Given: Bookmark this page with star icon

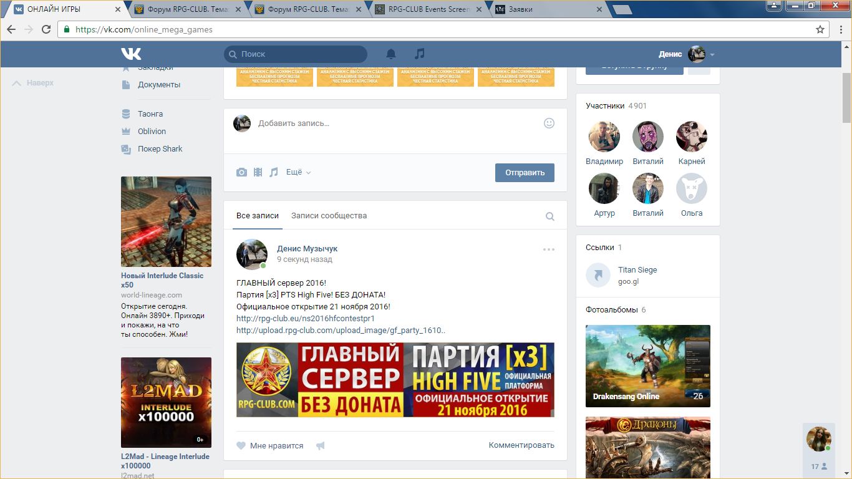Looking at the screenshot, I should 820,29.
